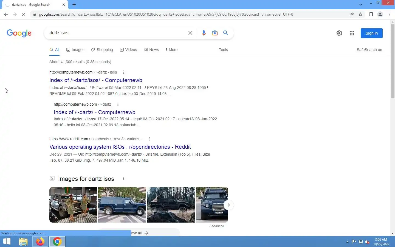395x247 pixels.
Task: Start voice search with microphone icon
Action: (x=204, y=33)
